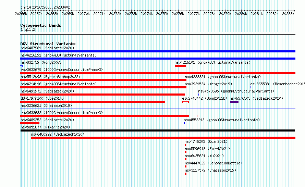Click nsv6480992 (Sedlazeck2020) label

coord(58,134)
